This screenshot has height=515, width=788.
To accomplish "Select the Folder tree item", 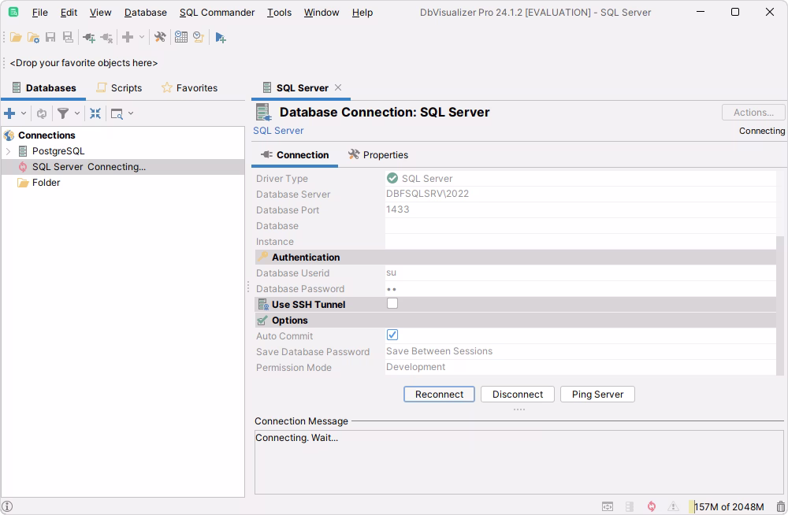I will [x=46, y=183].
